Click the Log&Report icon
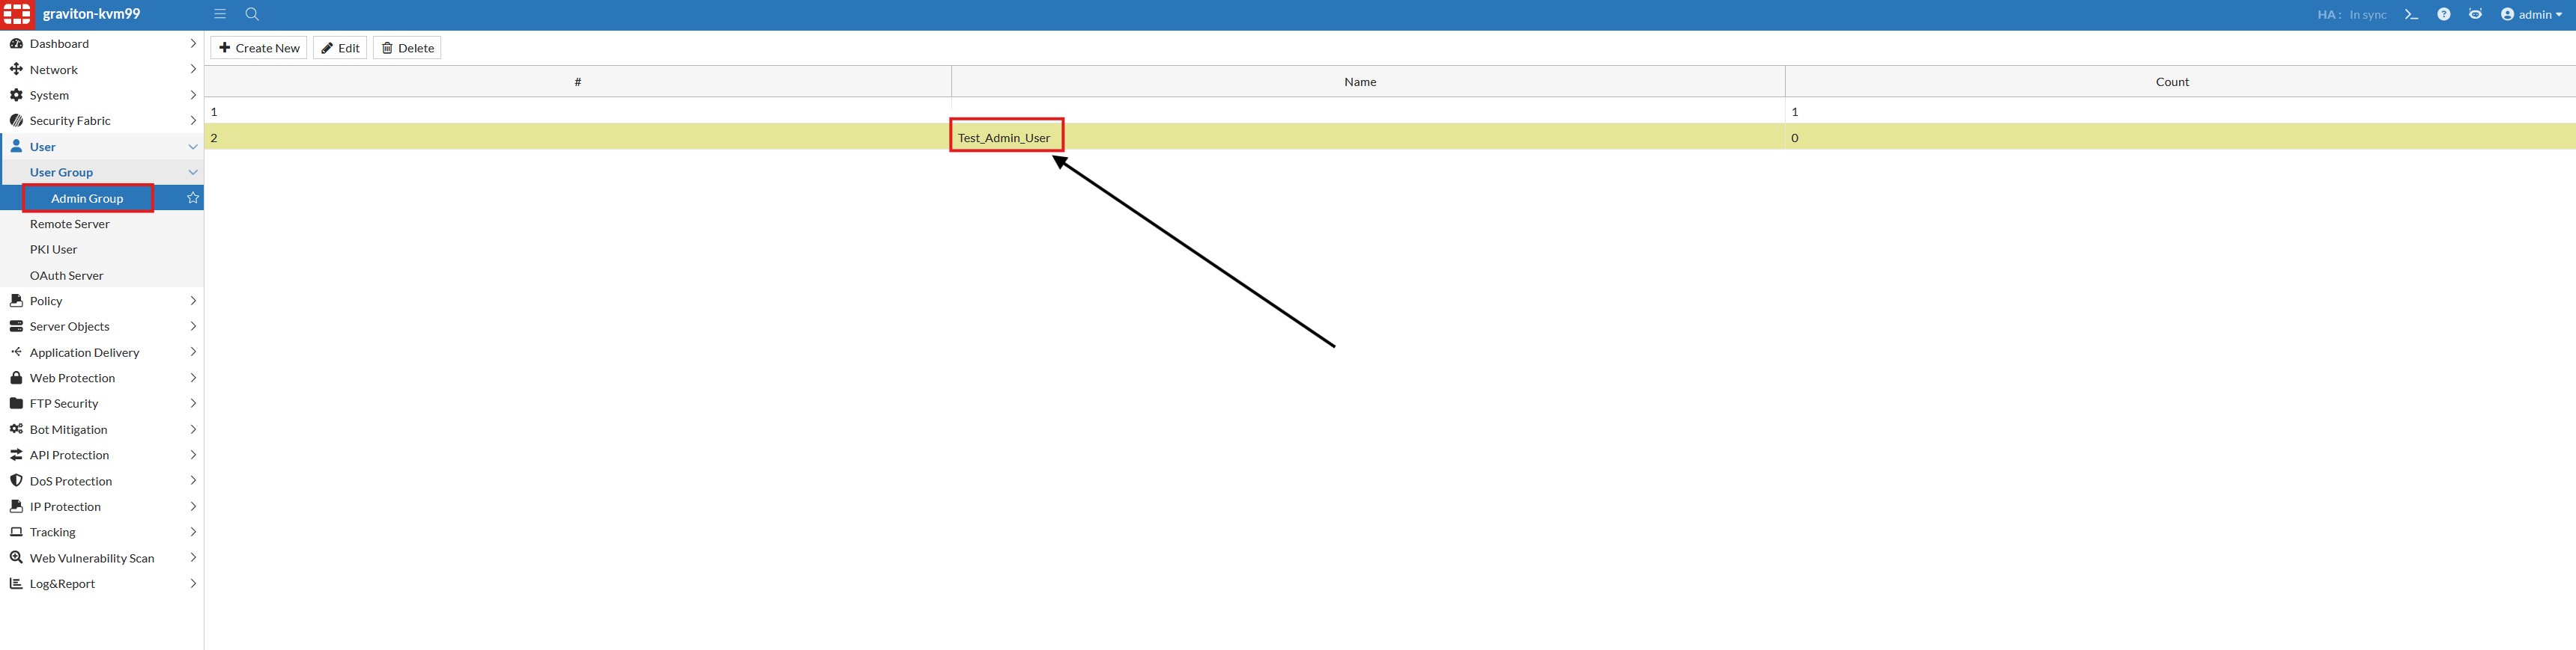The height and width of the screenshot is (650, 2576). [x=16, y=583]
